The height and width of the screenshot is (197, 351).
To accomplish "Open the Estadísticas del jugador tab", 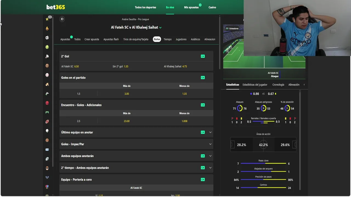I will pyautogui.click(x=255, y=85).
